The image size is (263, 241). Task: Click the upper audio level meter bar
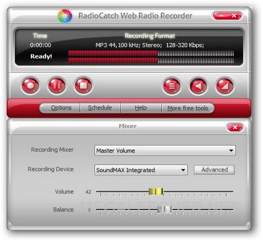pyautogui.click(x=151, y=53)
